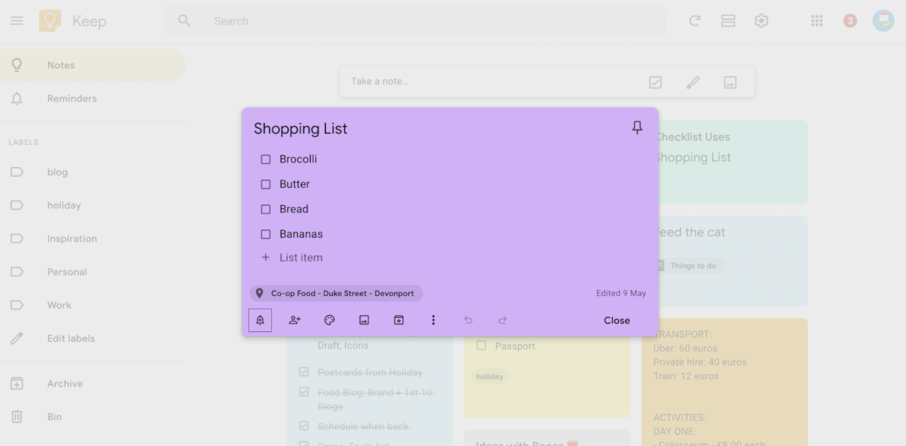
Task: Start a new drawing note
Action: coord(693,82)
